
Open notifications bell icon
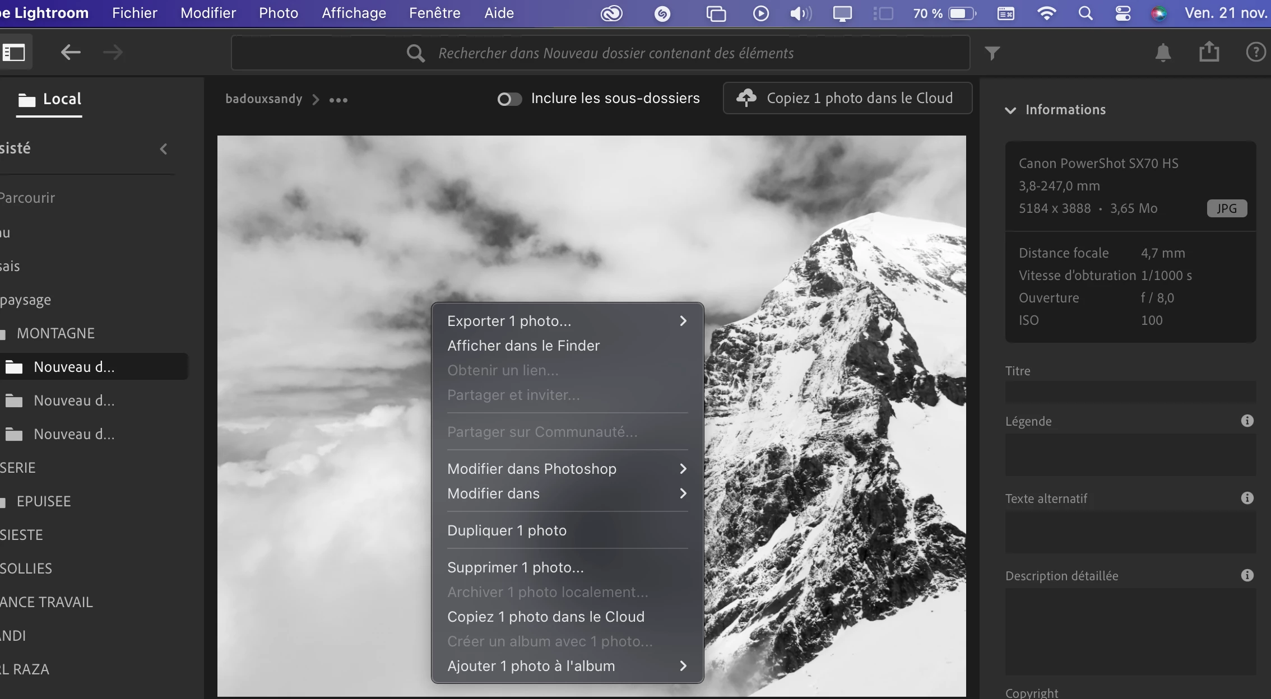click(1163, 53)
